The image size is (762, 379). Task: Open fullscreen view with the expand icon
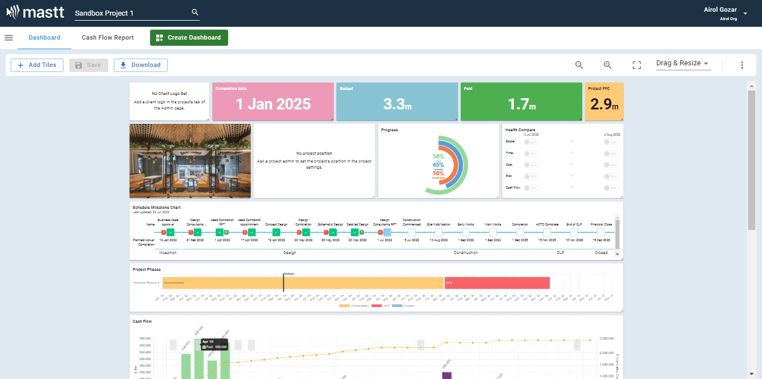click(x=636, y=65)
